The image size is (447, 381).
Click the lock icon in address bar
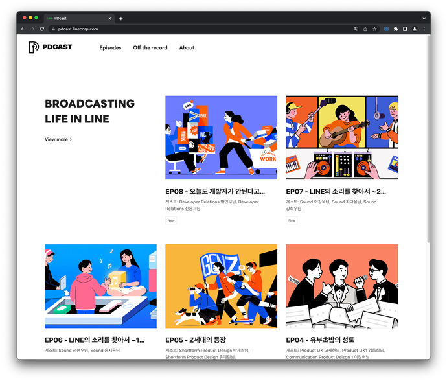53,29
